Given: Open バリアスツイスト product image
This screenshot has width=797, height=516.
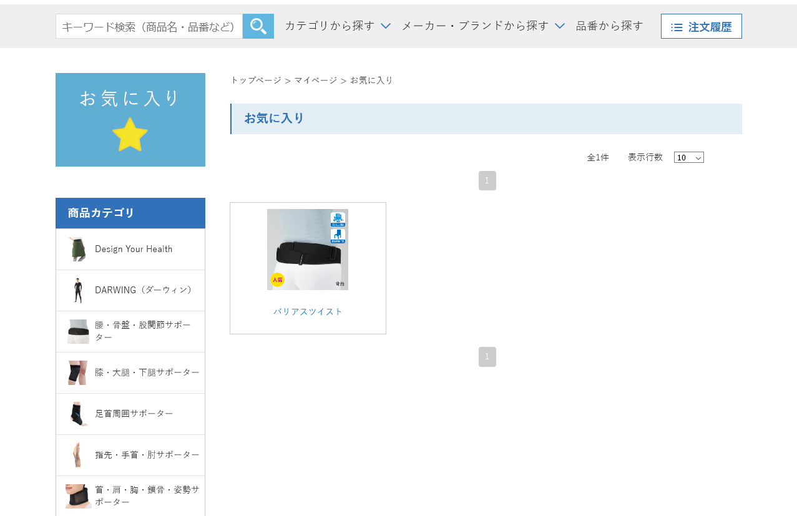Looking at the screenshot, I should (x=308, y=250).
